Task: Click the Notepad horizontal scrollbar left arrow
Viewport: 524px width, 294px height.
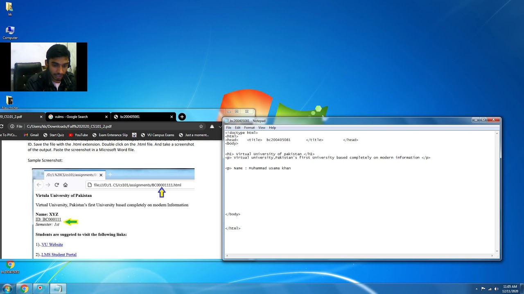Action: 227,256
